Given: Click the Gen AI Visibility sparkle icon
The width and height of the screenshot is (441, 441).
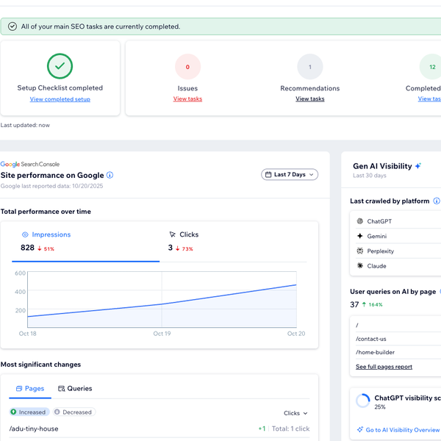Looking at the screenshot, I should (x=418, y=166).
